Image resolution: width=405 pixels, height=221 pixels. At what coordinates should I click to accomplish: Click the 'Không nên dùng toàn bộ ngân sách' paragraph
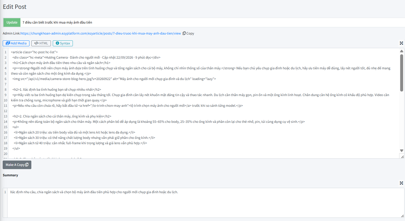[159, 122]
